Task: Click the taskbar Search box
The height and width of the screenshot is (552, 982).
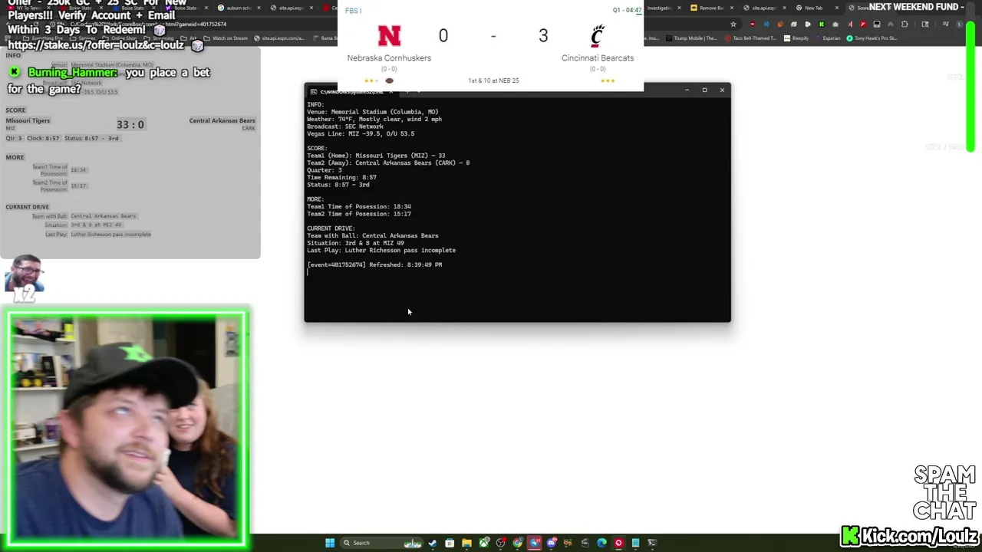Action: tap(381, 543)
